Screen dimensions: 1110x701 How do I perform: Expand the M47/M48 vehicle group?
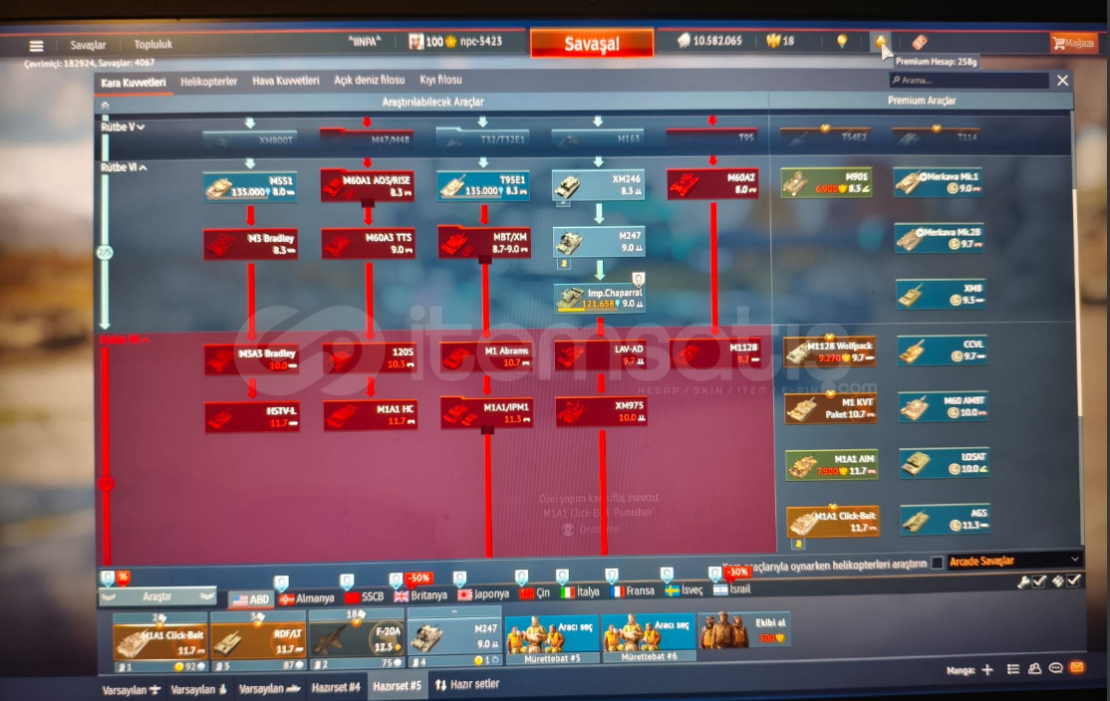pyautogui.click(x=367, y=138)
